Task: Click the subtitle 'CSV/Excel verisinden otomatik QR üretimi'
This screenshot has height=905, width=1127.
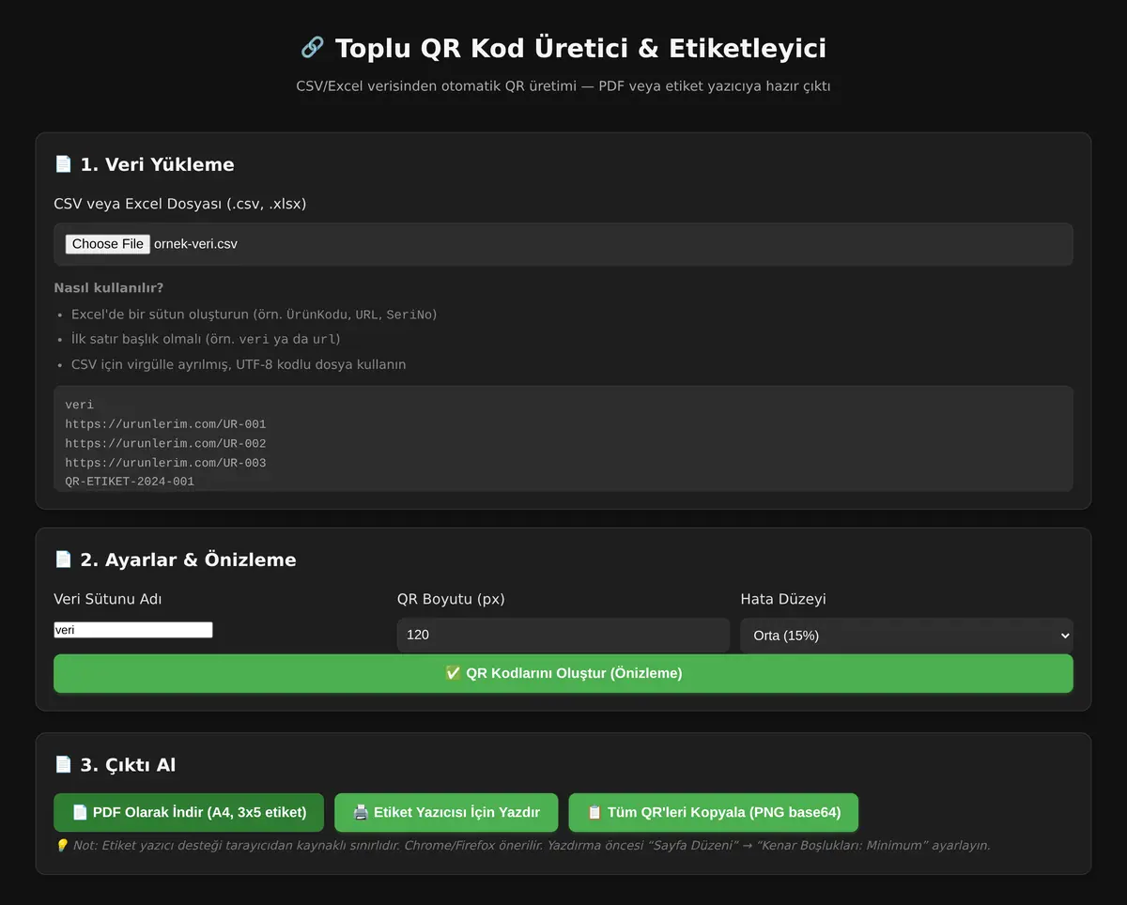Action: pos(437,86)
